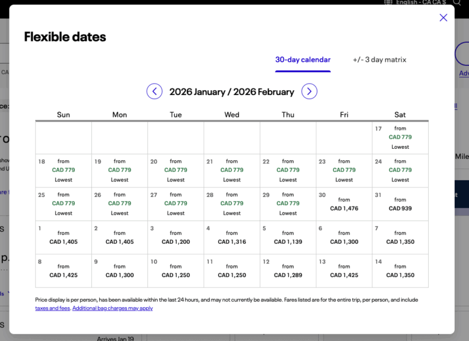The width and height of the screenshot is (469, 341).
Task: Select January 31 fare CAD 939
Action: pos(400,204)
